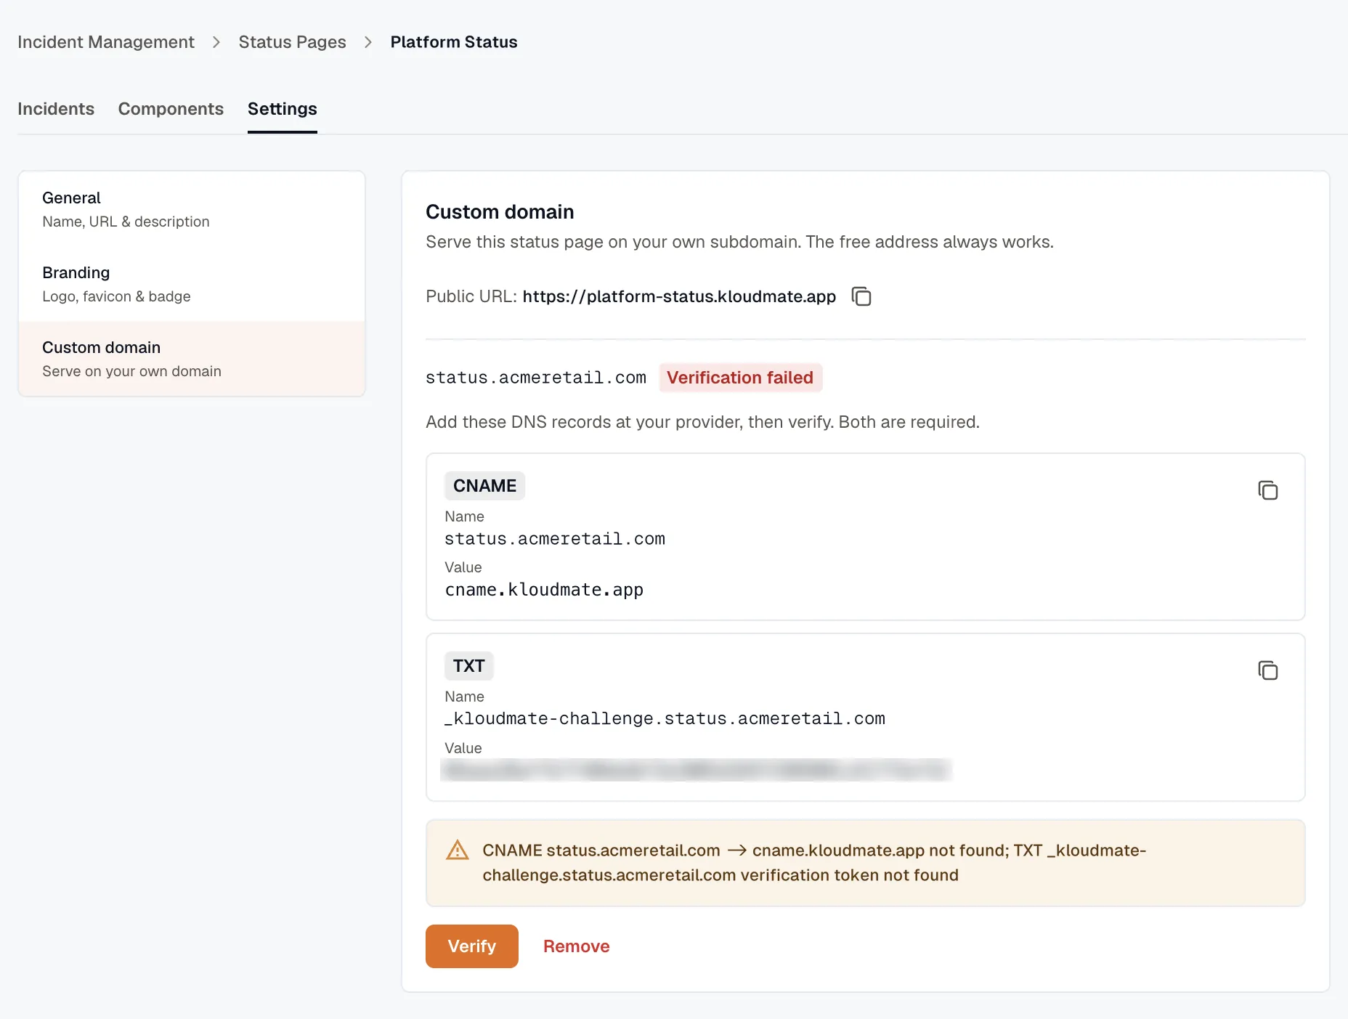Open the Incidents tab
The width and height of the screenshot is (1348, 1019).
click(56, 109)
